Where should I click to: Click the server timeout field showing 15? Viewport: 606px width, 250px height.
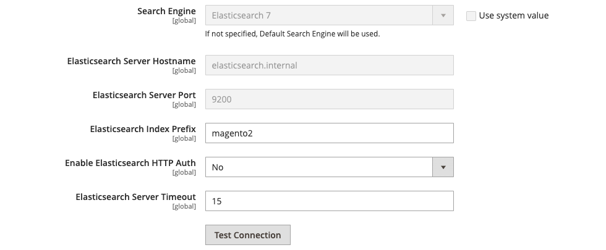click(329, 201)
